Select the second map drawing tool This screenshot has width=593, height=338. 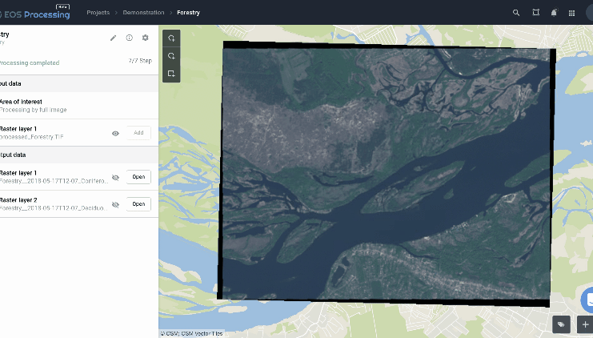[171, 56]
